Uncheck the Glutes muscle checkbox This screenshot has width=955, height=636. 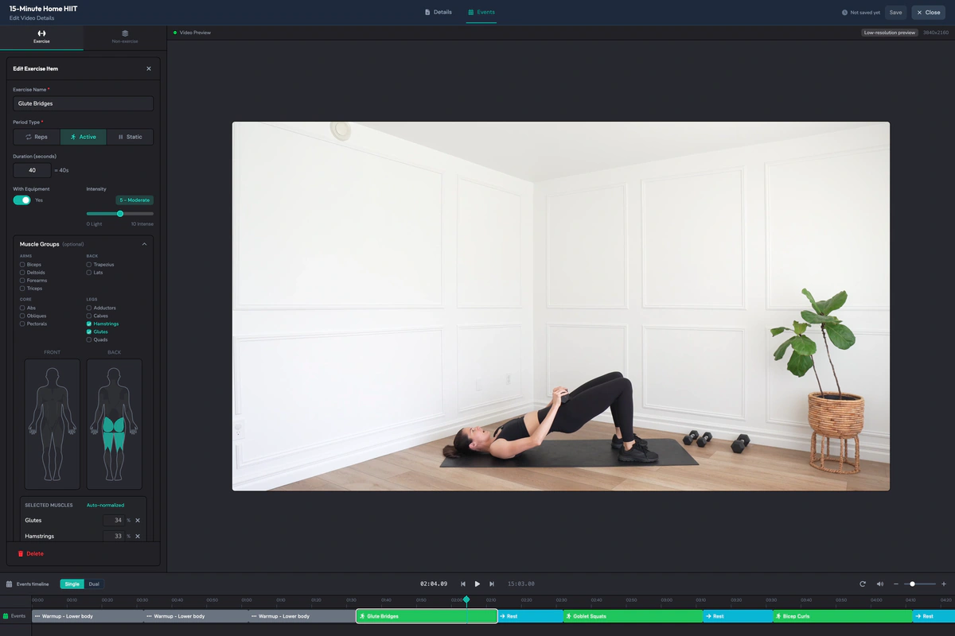pyautogui.click(x=89, y=332)
